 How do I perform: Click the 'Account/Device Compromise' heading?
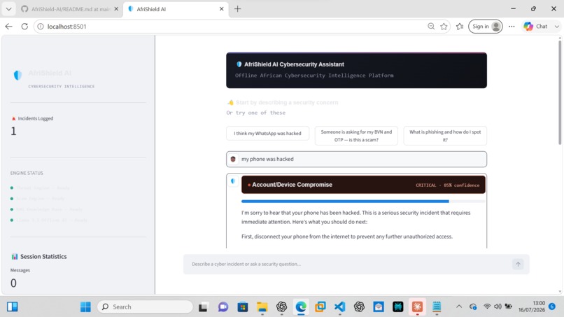pyautogui.click(x=292, y=185)
